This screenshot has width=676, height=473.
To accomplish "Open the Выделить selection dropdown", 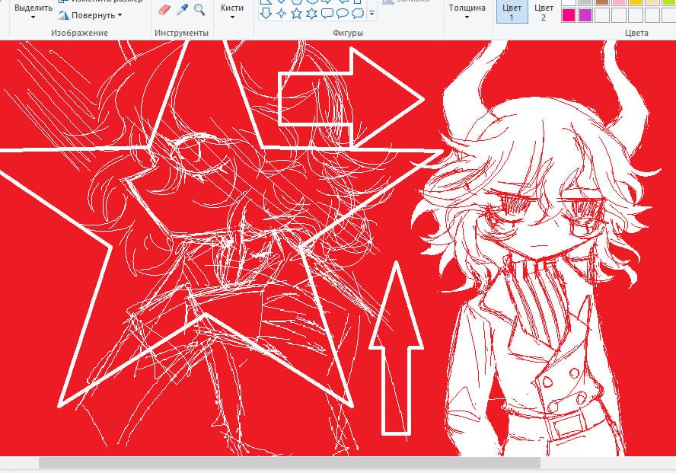I will point(33,11).
